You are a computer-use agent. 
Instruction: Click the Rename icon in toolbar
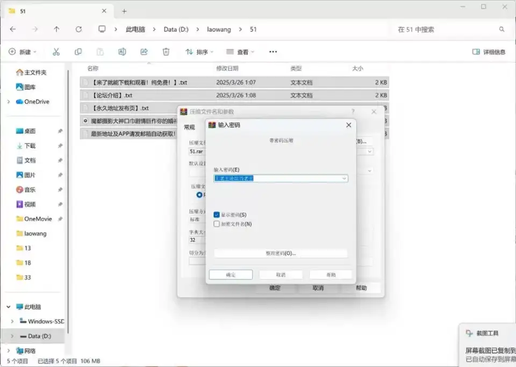(122, 52)
